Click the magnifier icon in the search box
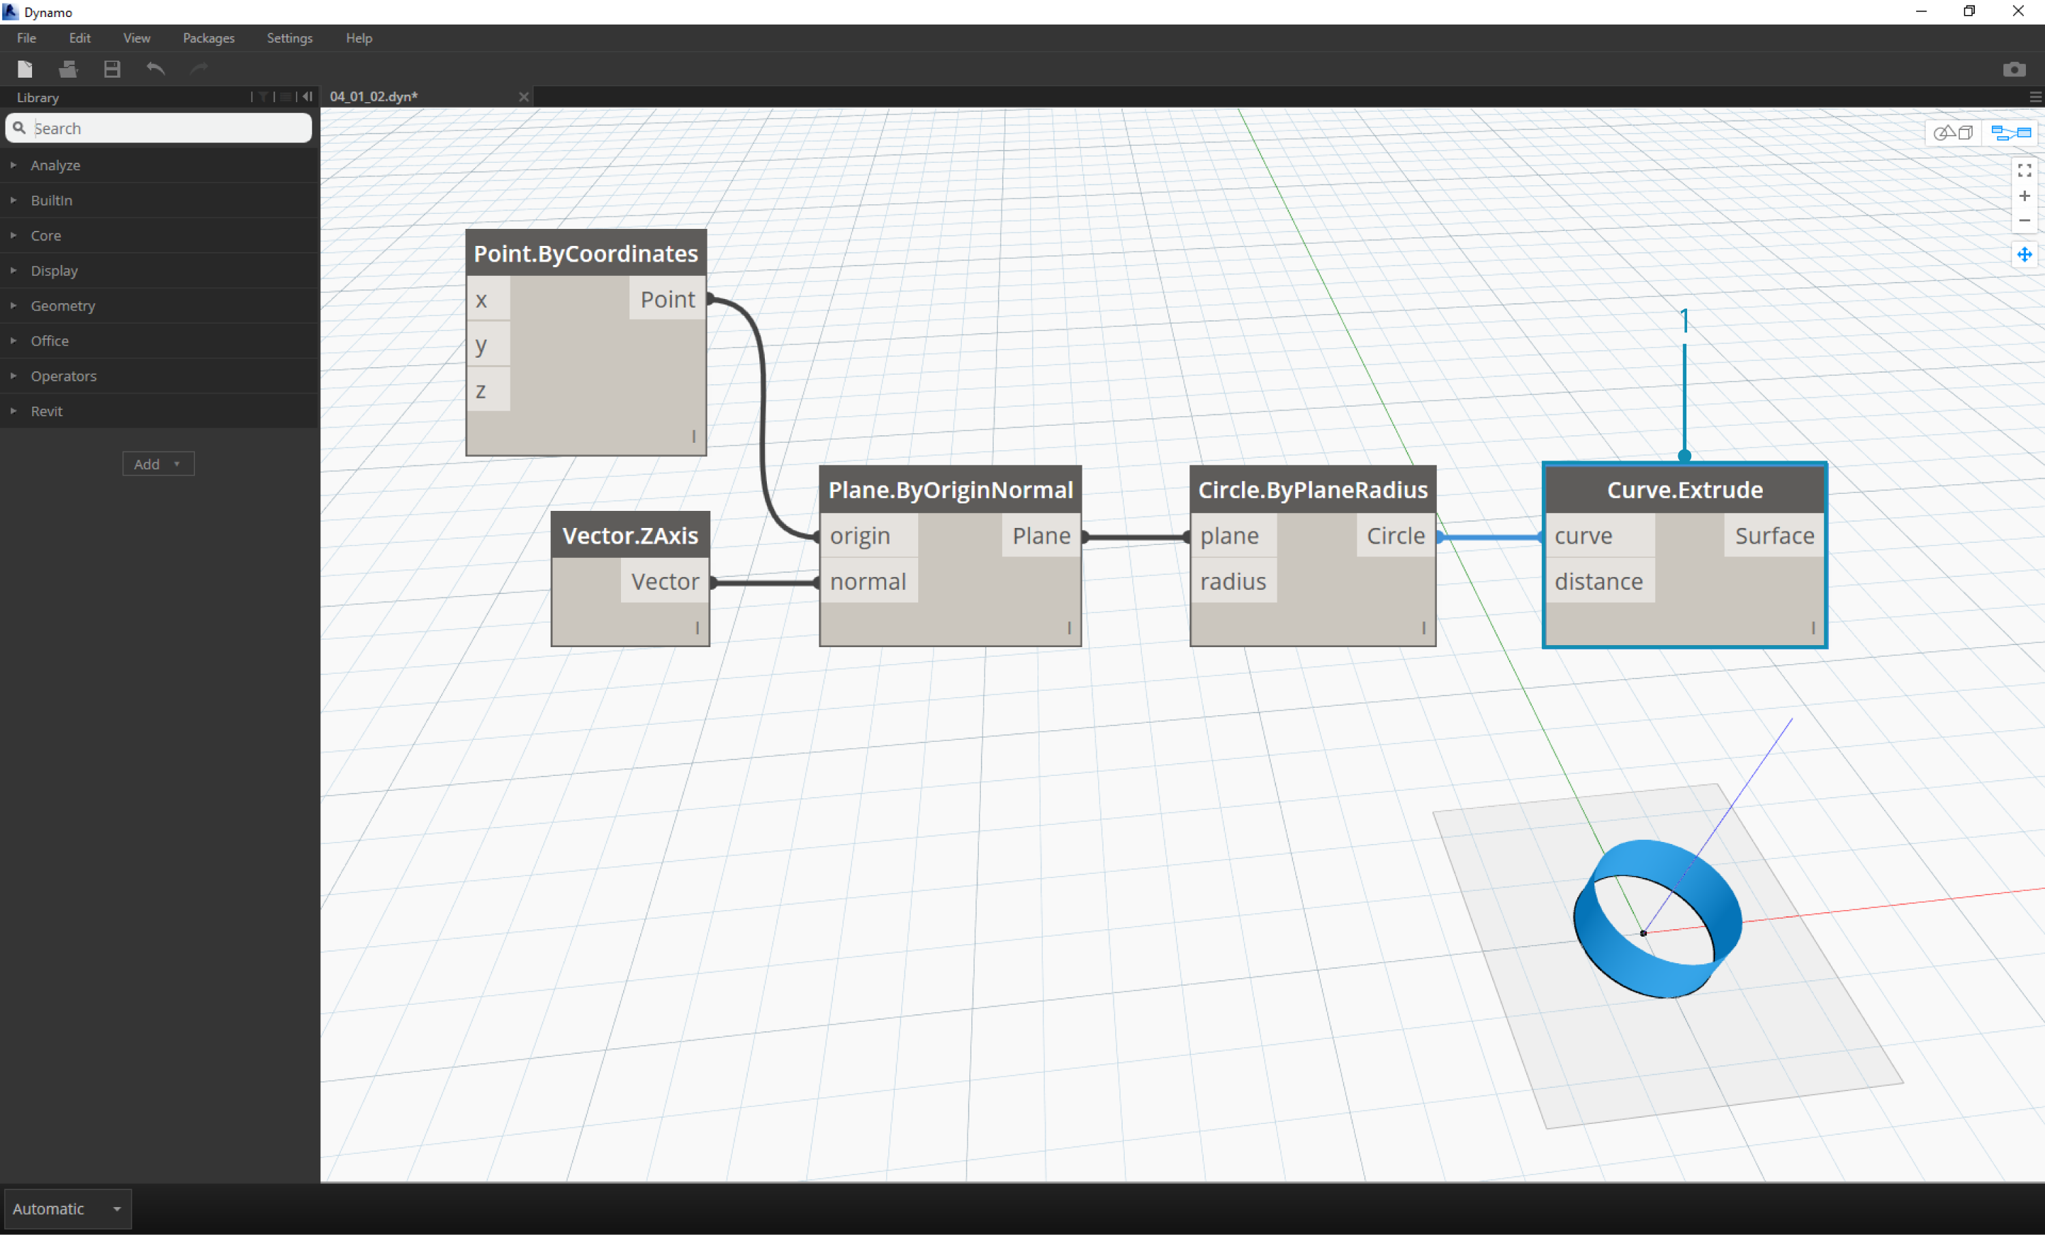Screen dimensions: 2045x1235 tap(19, 128)
